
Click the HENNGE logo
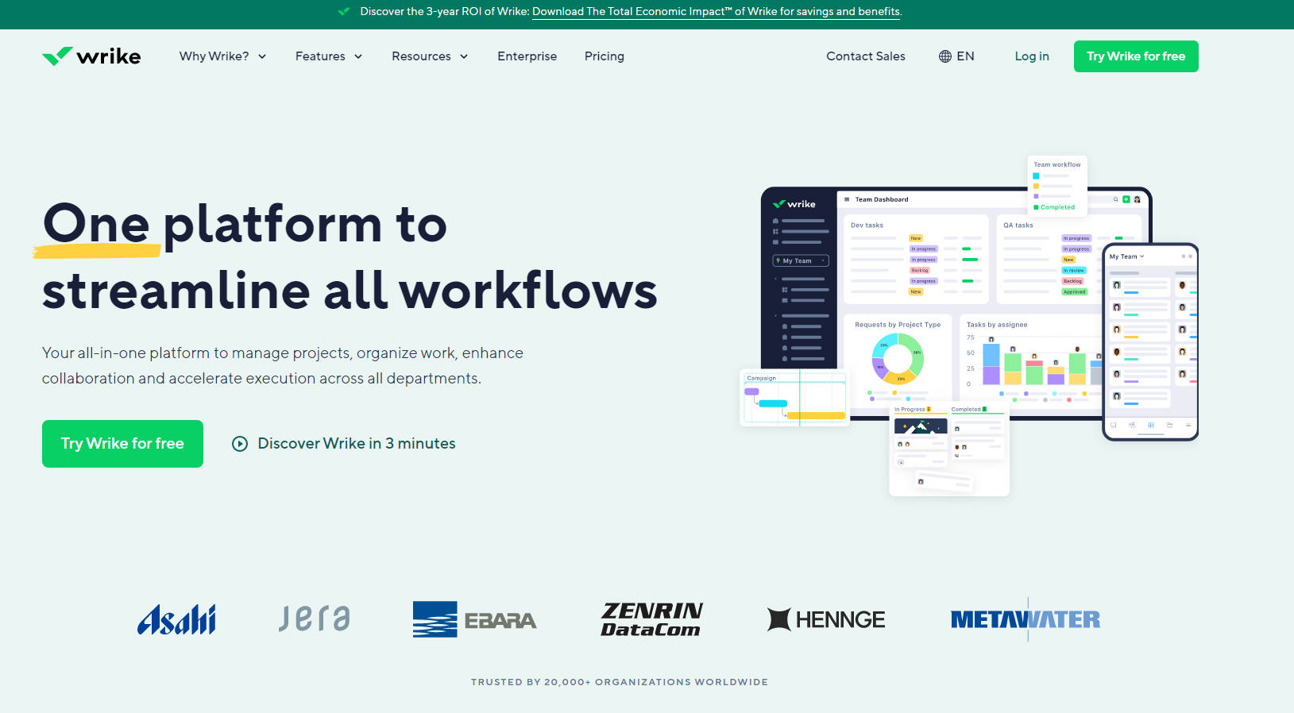pyautogui.click(x=826, y=619)
